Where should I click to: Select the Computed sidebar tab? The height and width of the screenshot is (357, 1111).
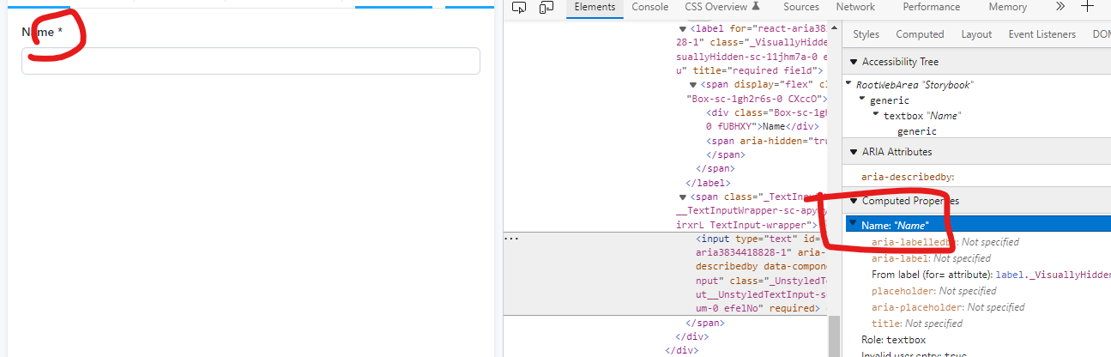[920, 34]
